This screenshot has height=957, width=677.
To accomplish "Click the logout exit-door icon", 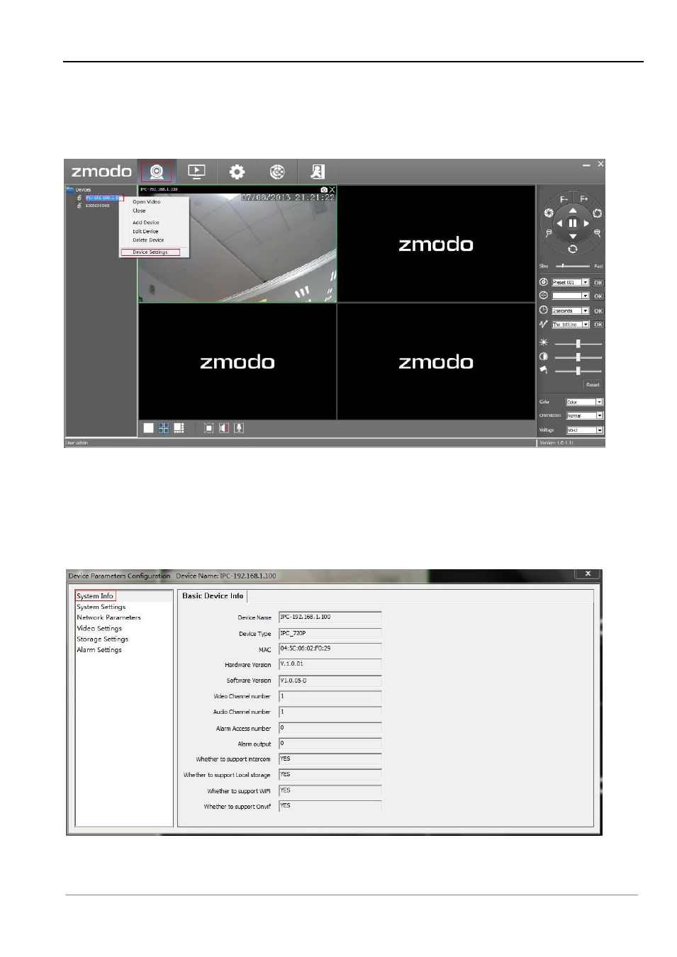I will [318, 172].
